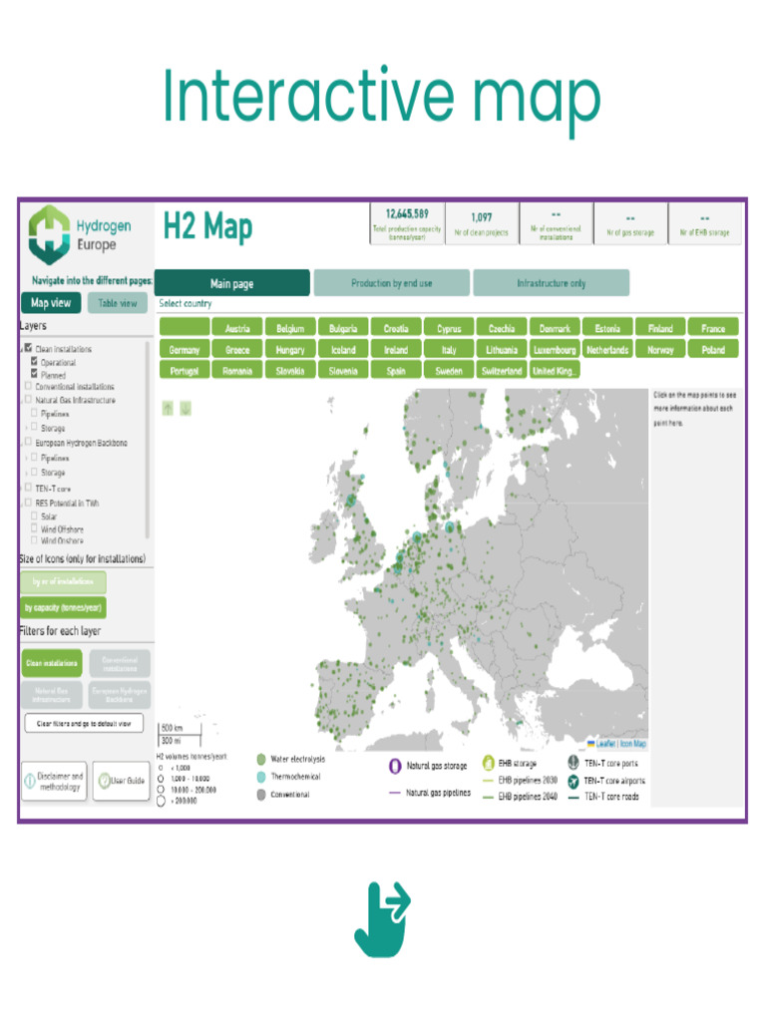Check the Solar RES potential checkbox
The height and width of the screenshot is (1021, 766).
(34, 515)
